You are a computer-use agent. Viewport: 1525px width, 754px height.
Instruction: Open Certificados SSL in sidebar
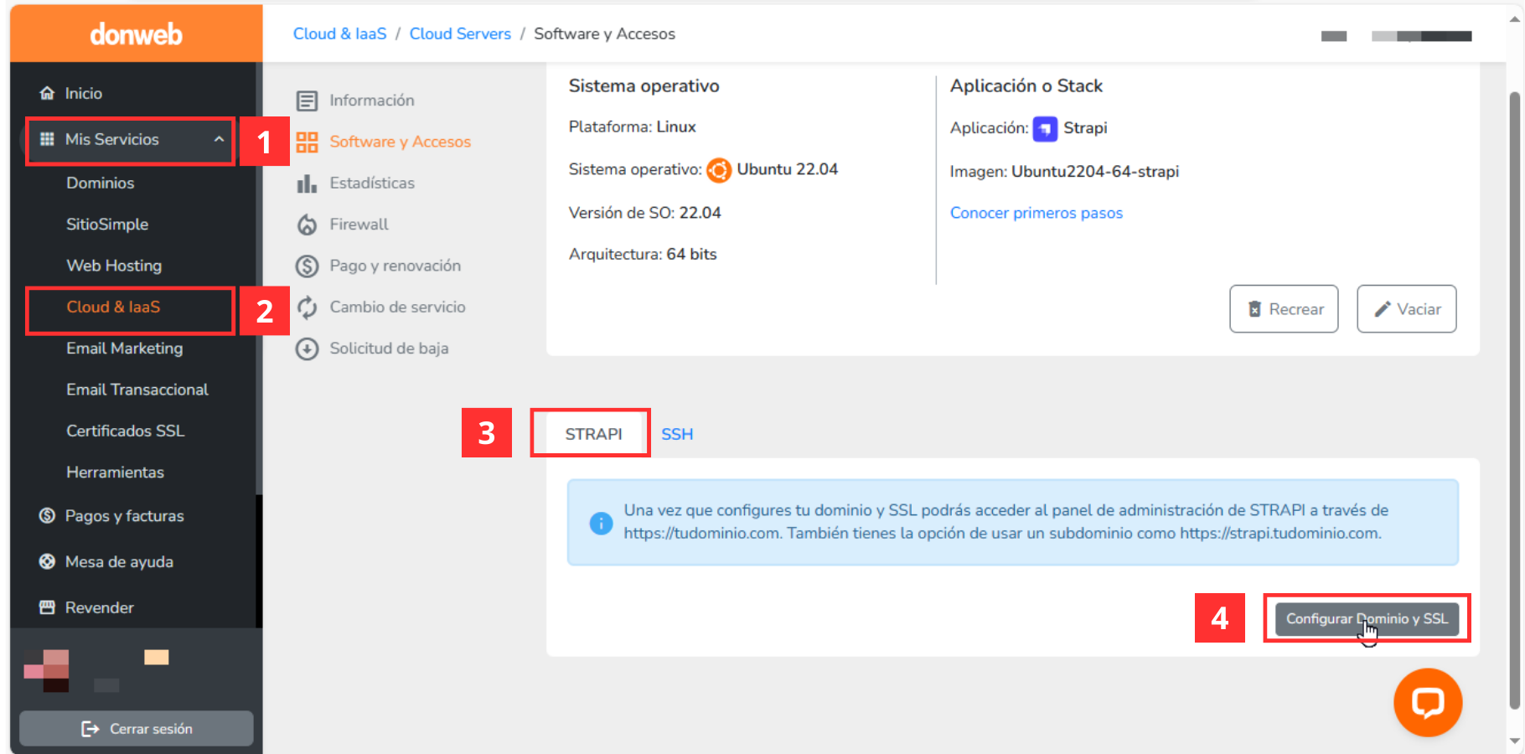pyautogui.click(x=125, y=431)
